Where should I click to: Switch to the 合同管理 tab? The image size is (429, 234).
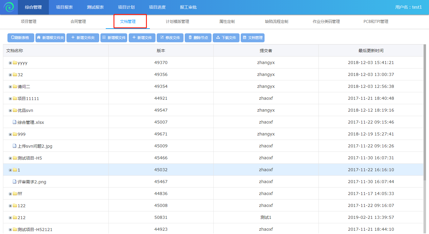[78, 21]
